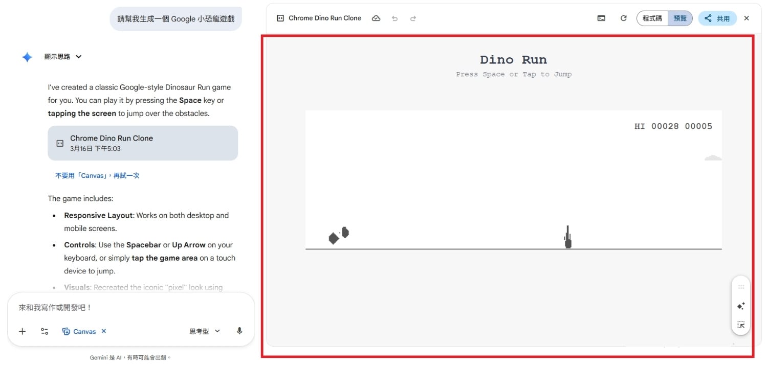This screenshot has height=366, width=767.
Task: Open the 思考型 model dropdown
Action: (x=205, y=331)
